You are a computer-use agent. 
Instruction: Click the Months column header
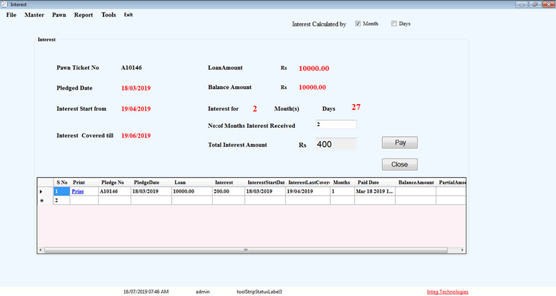pyautogui.click(x=342, y=182)
